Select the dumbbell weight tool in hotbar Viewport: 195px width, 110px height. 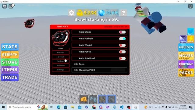pyautogui.click(x=93, y=99)
